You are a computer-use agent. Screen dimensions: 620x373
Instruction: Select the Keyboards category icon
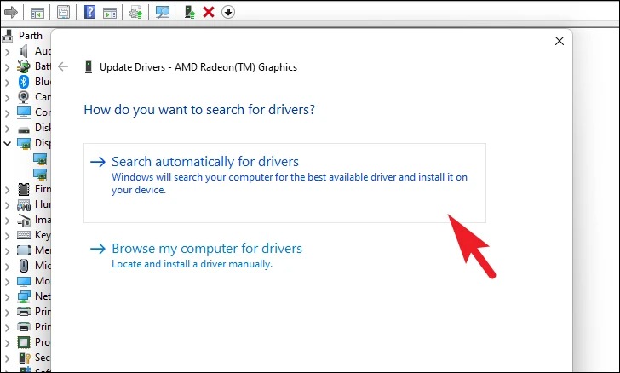point(23,235)
